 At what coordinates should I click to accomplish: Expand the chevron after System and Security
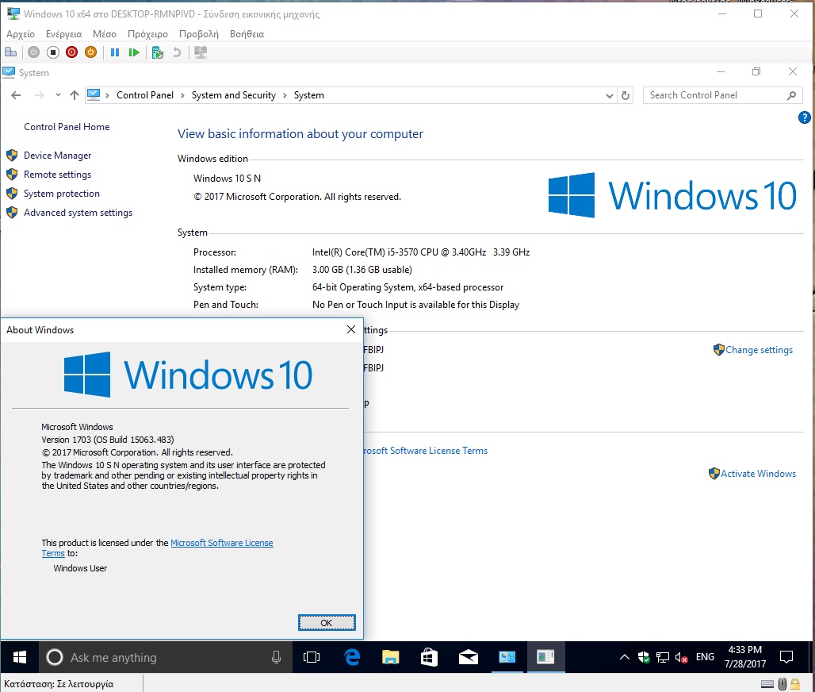[285, 95]
